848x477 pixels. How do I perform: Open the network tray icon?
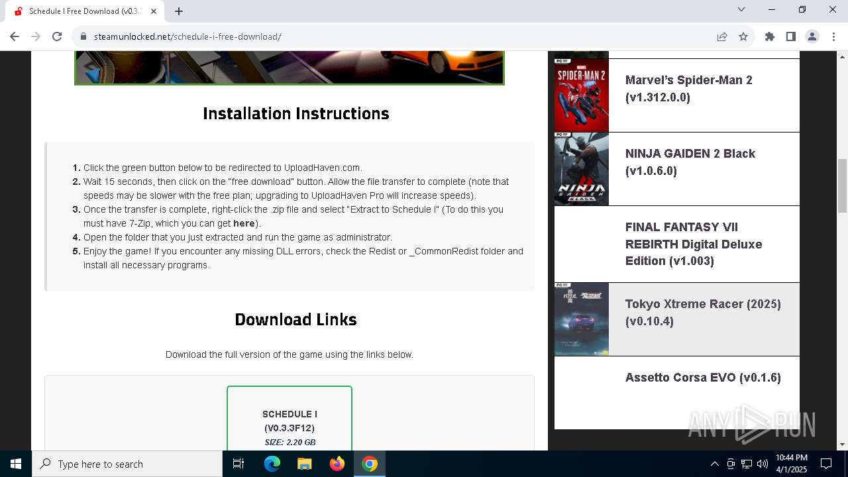coord(747,464)
